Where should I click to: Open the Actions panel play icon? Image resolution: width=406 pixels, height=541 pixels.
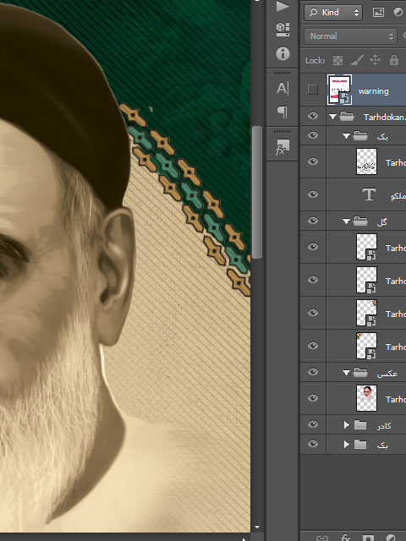[x=282, y=6]
